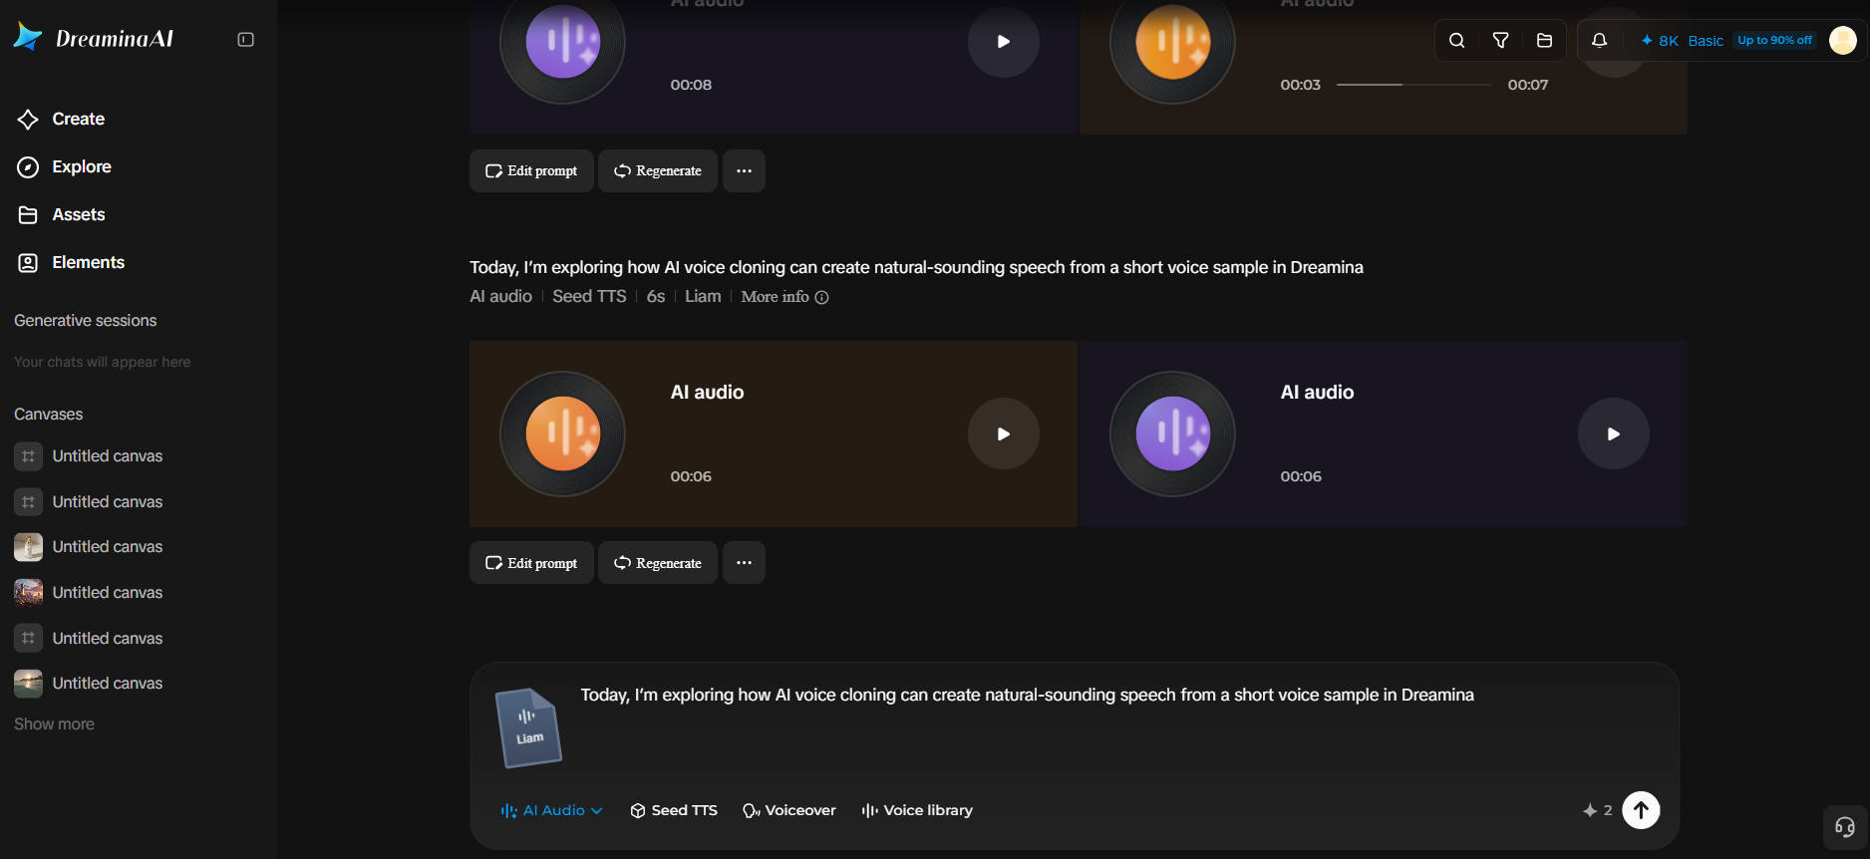This screenshot has width=1870, height=859.
Task: Click the Liam voice file thumbnail
Action: [528, 728]
